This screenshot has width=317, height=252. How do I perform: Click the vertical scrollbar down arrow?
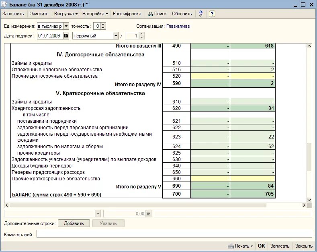(309, 200)
